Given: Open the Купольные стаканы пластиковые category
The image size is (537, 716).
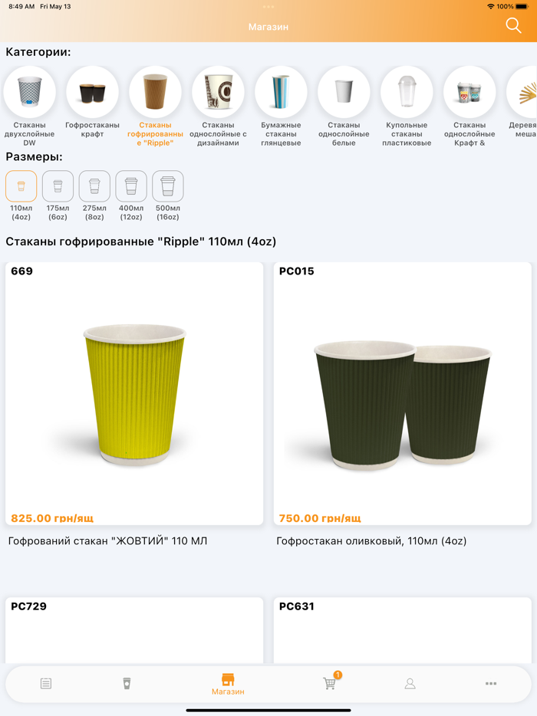Looking at the screenshot, I should (x=407, y=92).
